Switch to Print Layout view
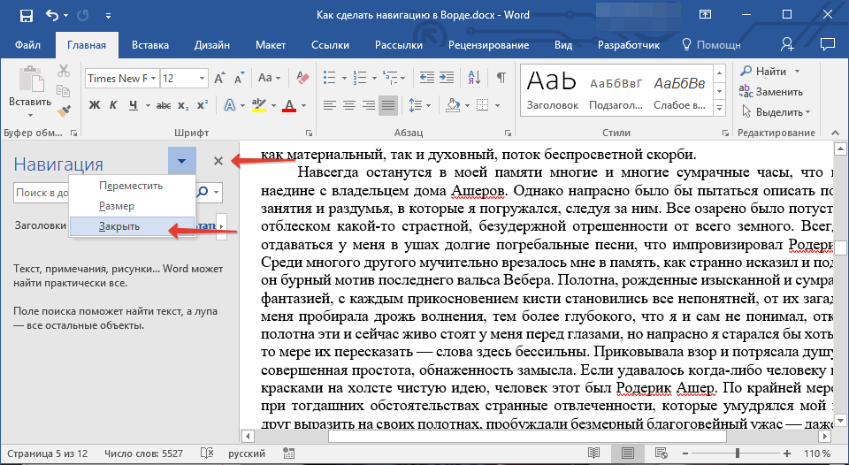Image resolution: width=849 pixels, height=465 pixels. click(628, 454)
